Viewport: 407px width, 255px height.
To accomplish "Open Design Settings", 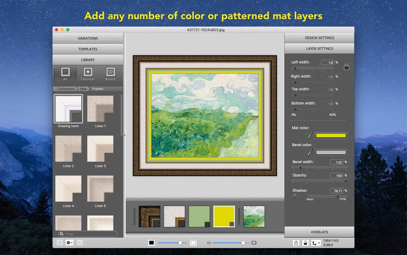I will 319,37.
